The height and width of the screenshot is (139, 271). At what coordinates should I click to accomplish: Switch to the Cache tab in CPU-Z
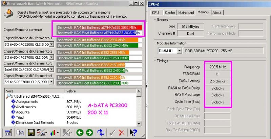click(170, 13)
